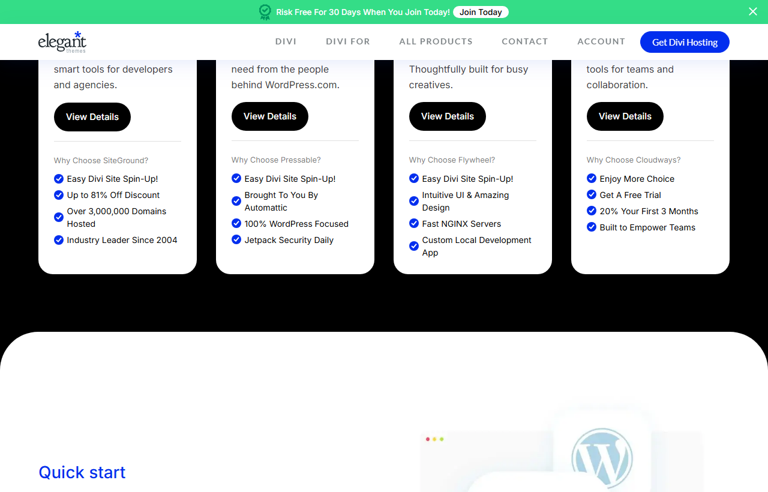This screenshot has height=492, width=768.
Task: Click the checkmark beside 'Fast NGINX Servers'
Action: coord(414,224)
